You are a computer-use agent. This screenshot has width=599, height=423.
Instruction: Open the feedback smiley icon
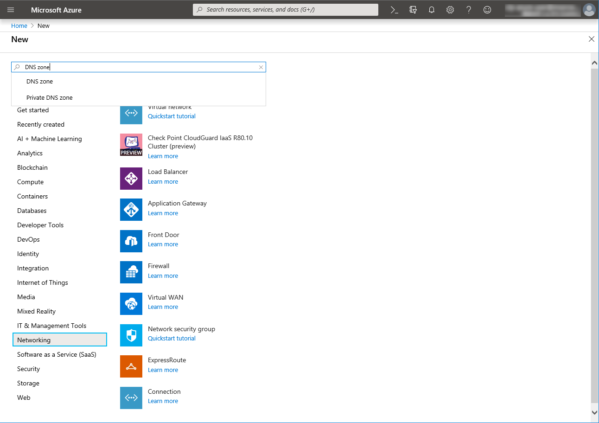(x=487, y=10)
